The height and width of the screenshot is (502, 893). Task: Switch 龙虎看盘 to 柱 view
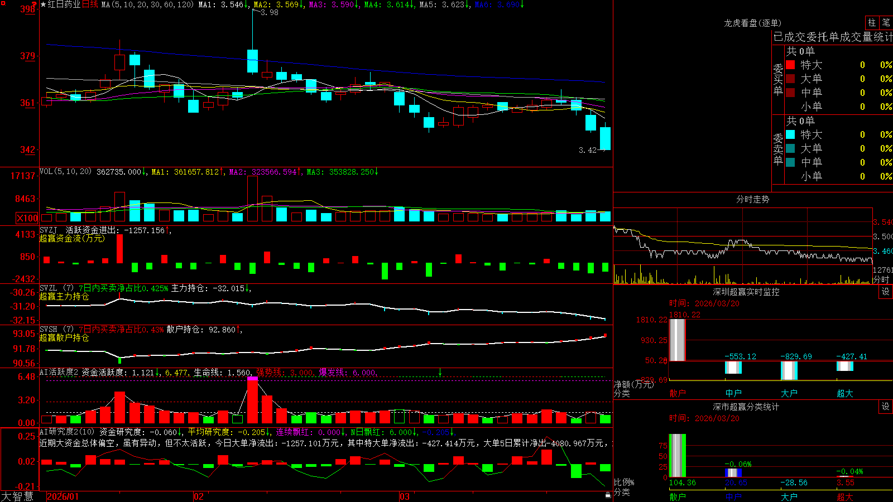(x=872, y=22)
